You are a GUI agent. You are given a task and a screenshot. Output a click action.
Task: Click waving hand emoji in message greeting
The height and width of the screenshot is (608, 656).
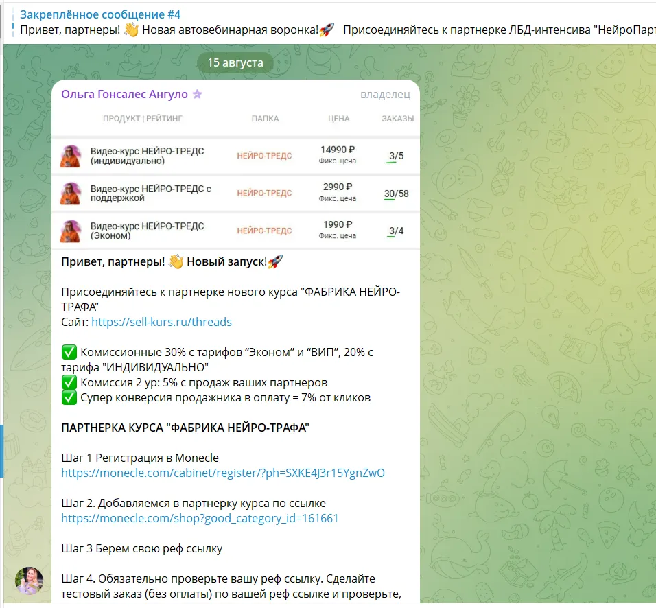coord(176,262)
